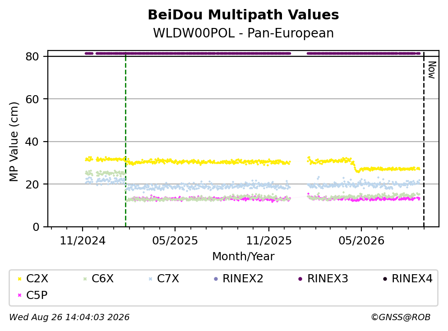448x331 pixels.
Task: Click the 20 y-axis tick label
Action: (32, 184)
